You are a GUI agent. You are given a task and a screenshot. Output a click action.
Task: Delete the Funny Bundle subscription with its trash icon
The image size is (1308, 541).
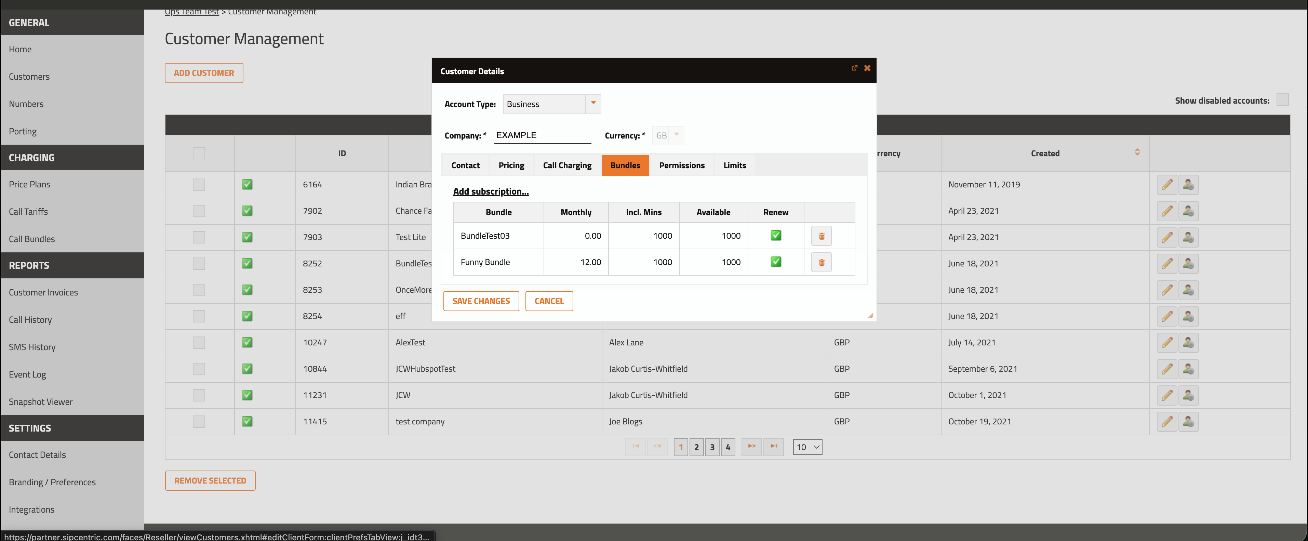point(821,262)
